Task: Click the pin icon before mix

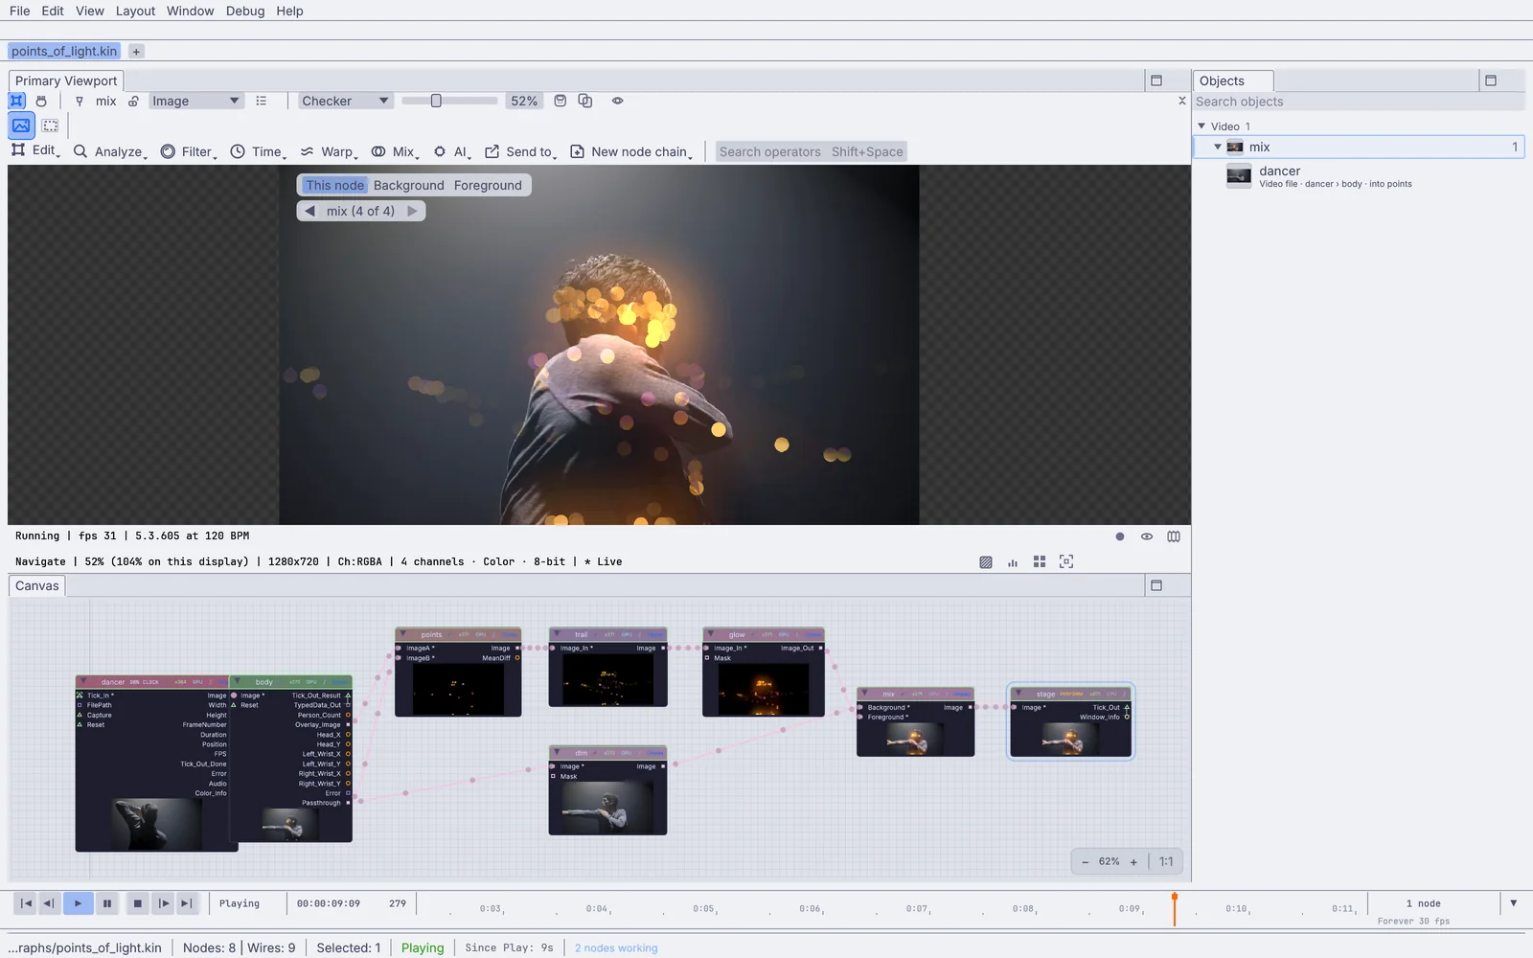Action: point(80,101)
